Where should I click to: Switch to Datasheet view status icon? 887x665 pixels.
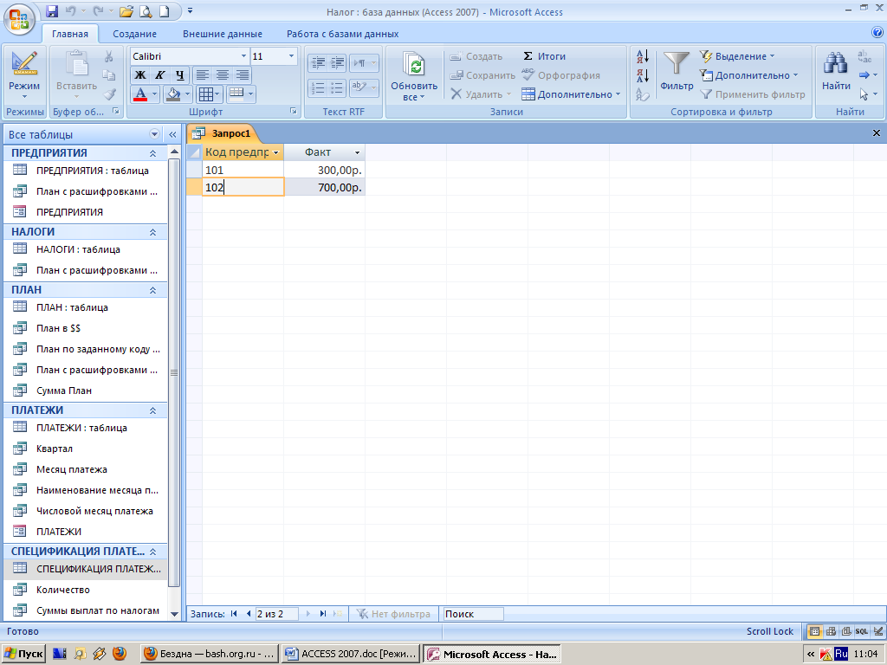pyautogui.click(x=814, y=631)
